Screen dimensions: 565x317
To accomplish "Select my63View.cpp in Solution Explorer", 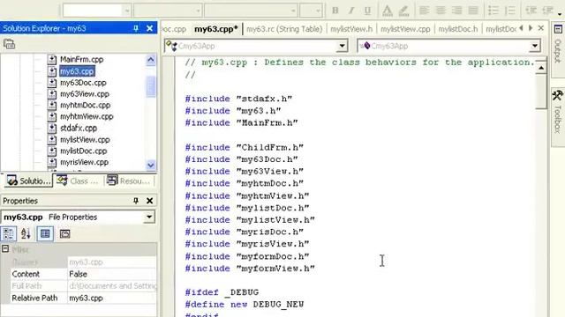I will [85, 94].
